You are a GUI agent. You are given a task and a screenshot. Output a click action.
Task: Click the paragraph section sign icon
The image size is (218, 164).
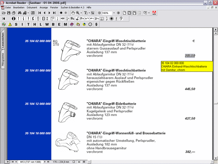pos(96,24)
